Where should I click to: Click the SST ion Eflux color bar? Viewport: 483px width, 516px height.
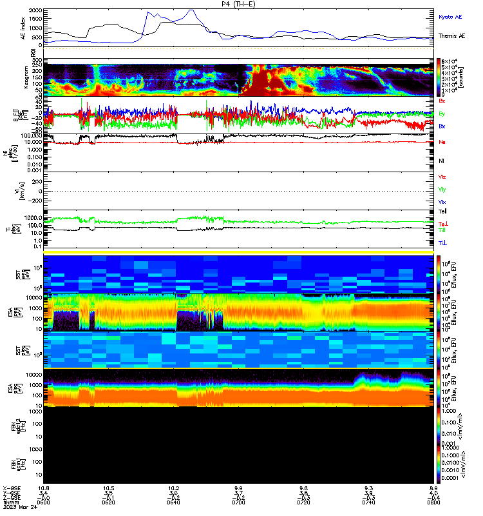439,274
